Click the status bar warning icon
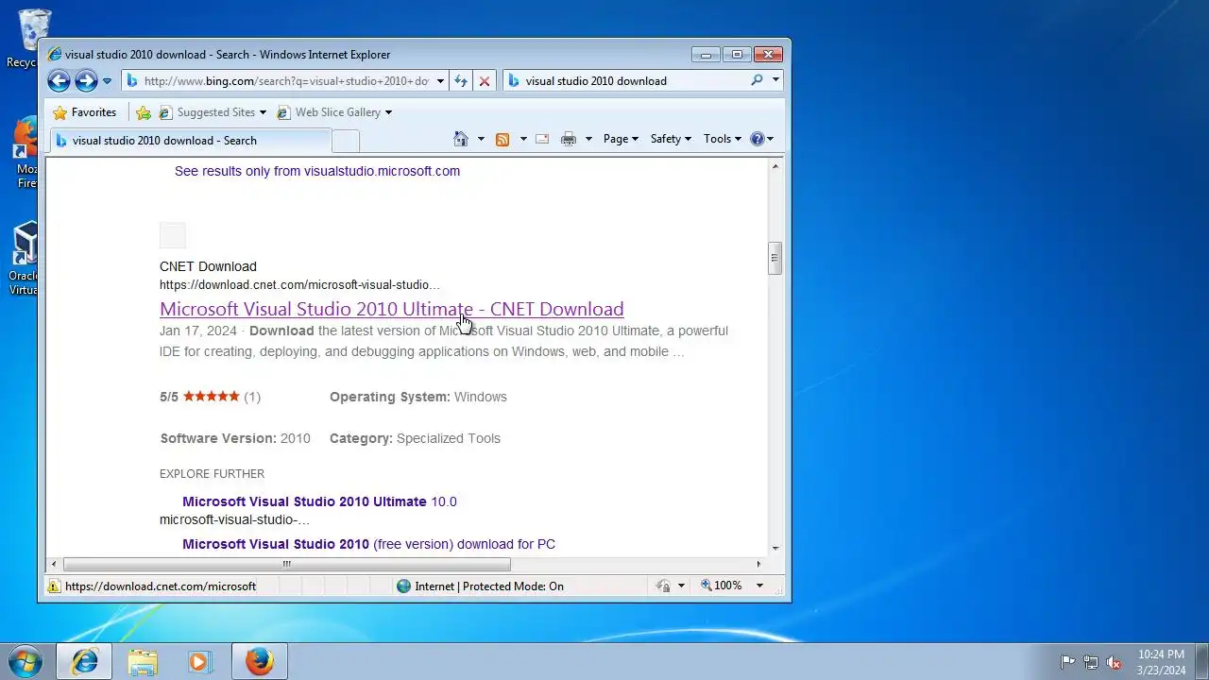The width and height of the screenshot is (1209, 680). (x=55, y=586)
